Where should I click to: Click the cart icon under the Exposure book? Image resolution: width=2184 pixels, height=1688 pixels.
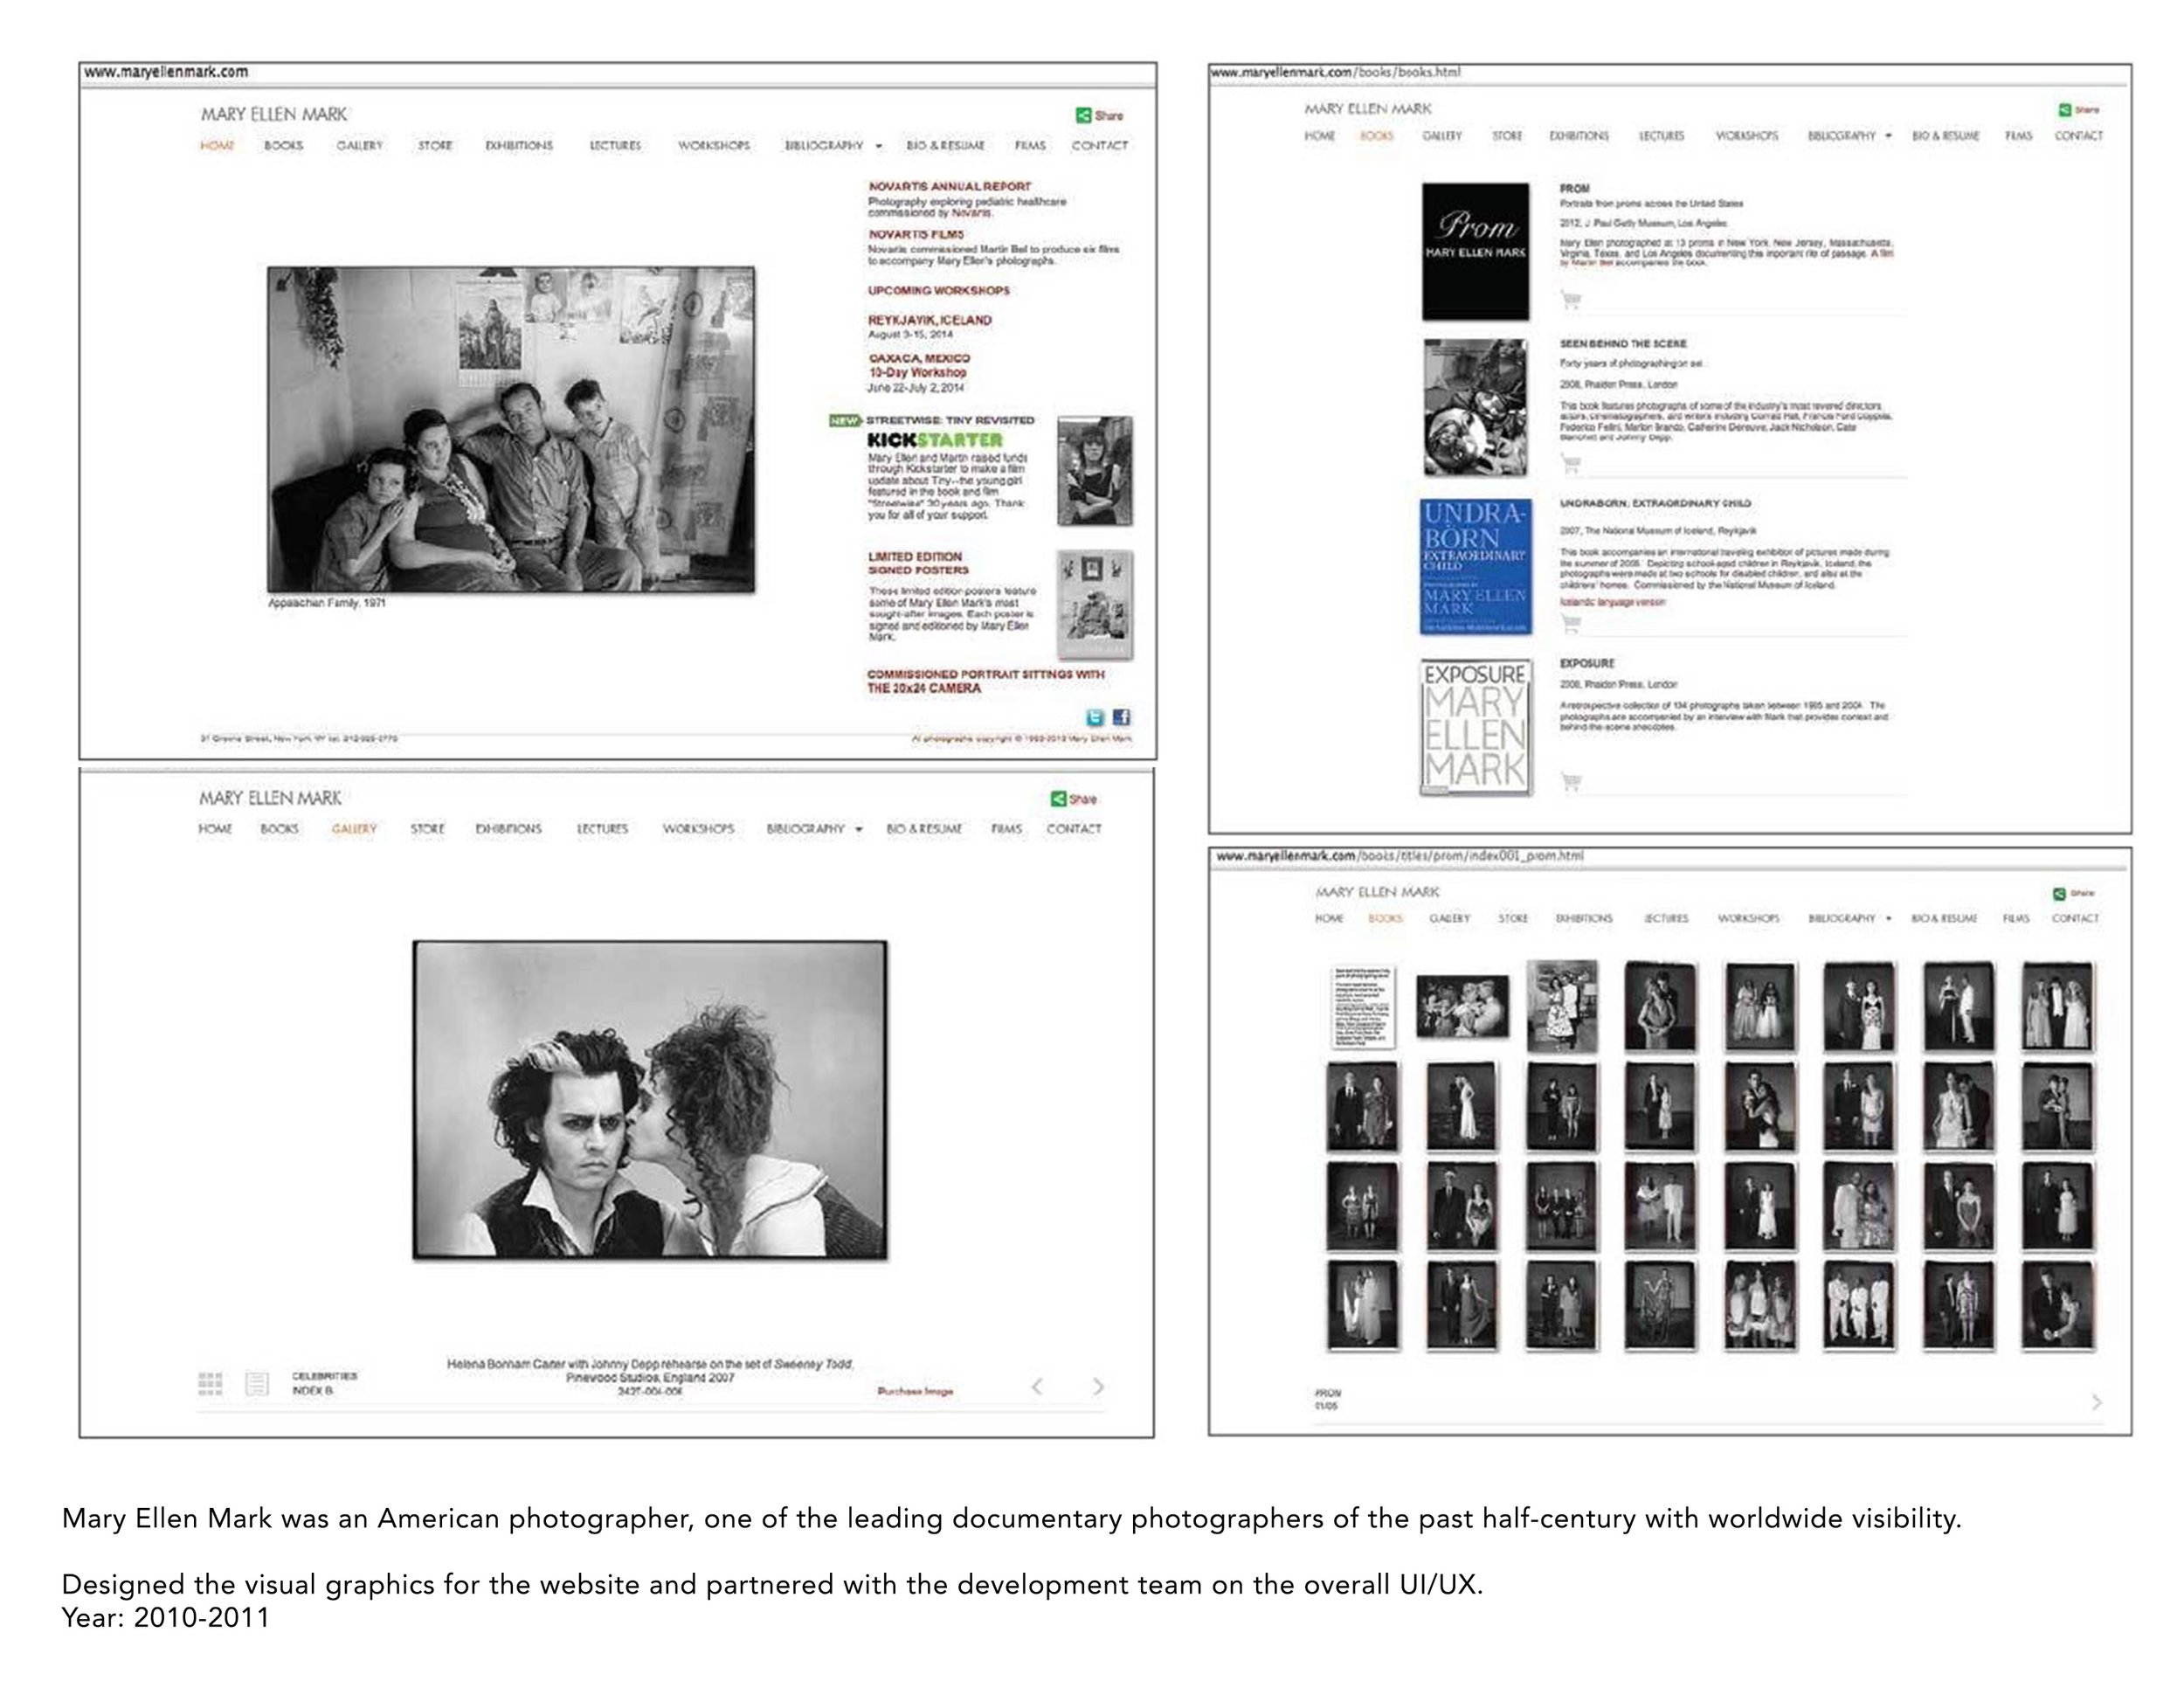(x=1571, y=781)
